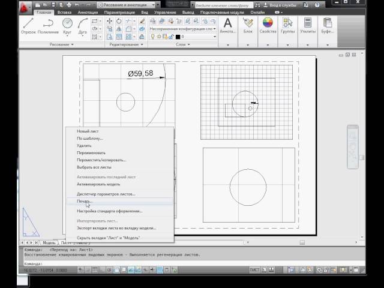
Task: Open the Утилиты calculator panel
Action: (x=308, y=25)
